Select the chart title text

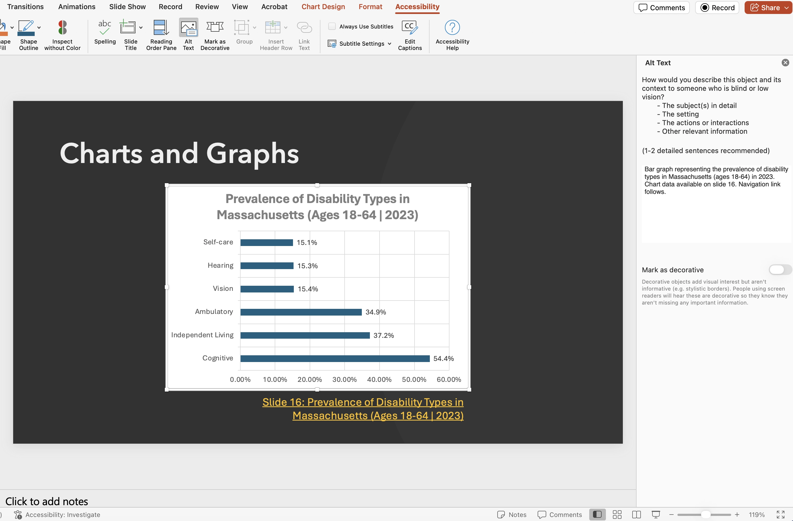[x=317, y=207]
